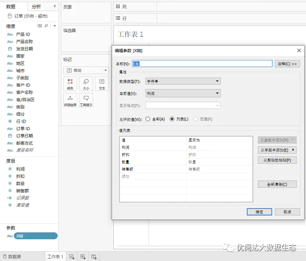Select 销售额 measure field
The width and height of the screenshot is (306, 261).
(x=22, y=190)
